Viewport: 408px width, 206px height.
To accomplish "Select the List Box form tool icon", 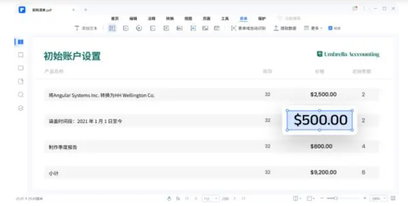I will coord(166,28).
